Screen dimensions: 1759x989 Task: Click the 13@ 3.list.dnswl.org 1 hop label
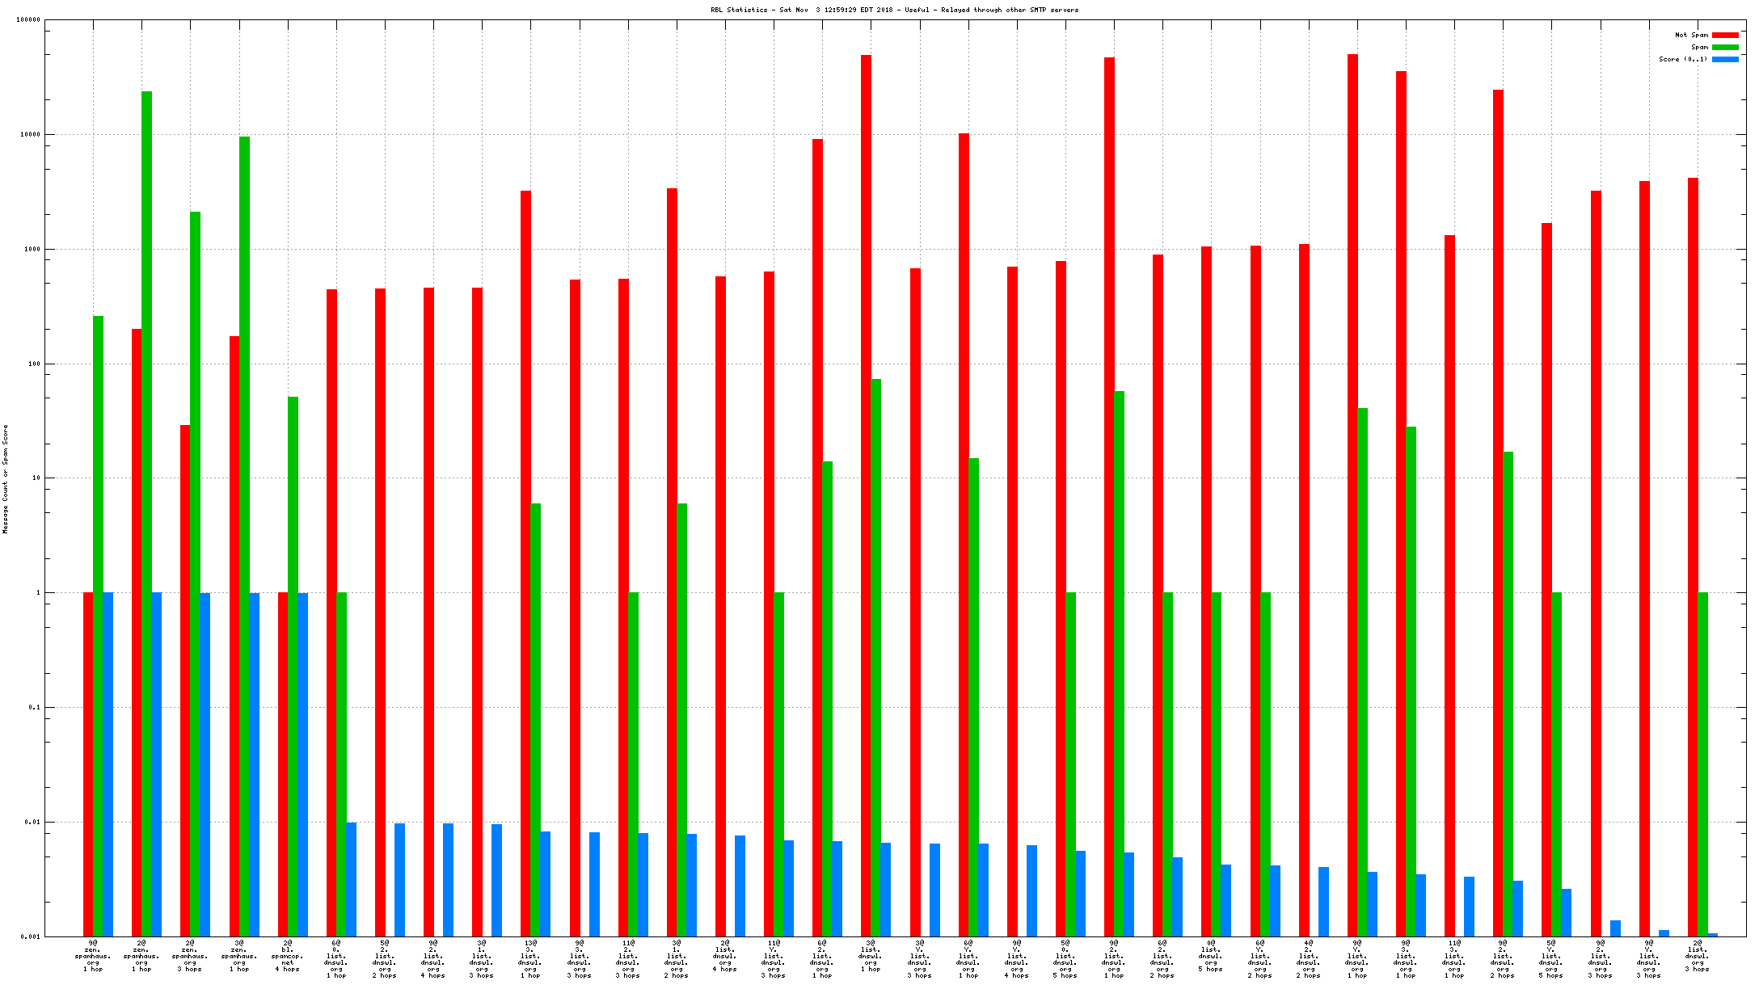[530, 959]
